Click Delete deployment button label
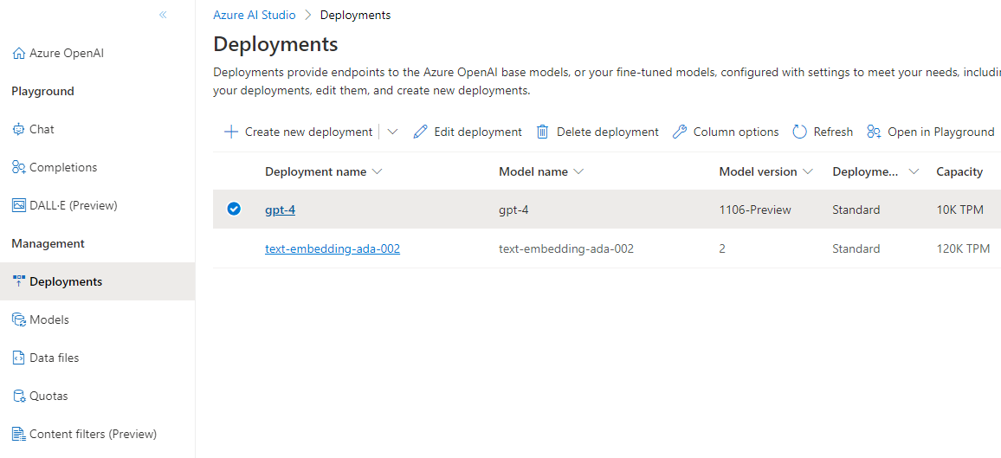 pos(608,132)
